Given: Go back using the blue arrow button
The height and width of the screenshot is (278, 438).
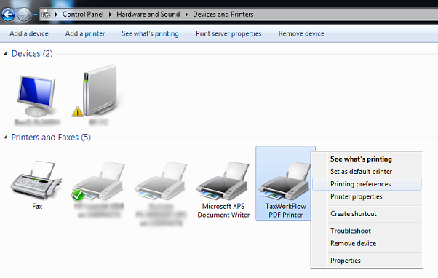Looking at the screenshot, I should click(x=8, y=15).
